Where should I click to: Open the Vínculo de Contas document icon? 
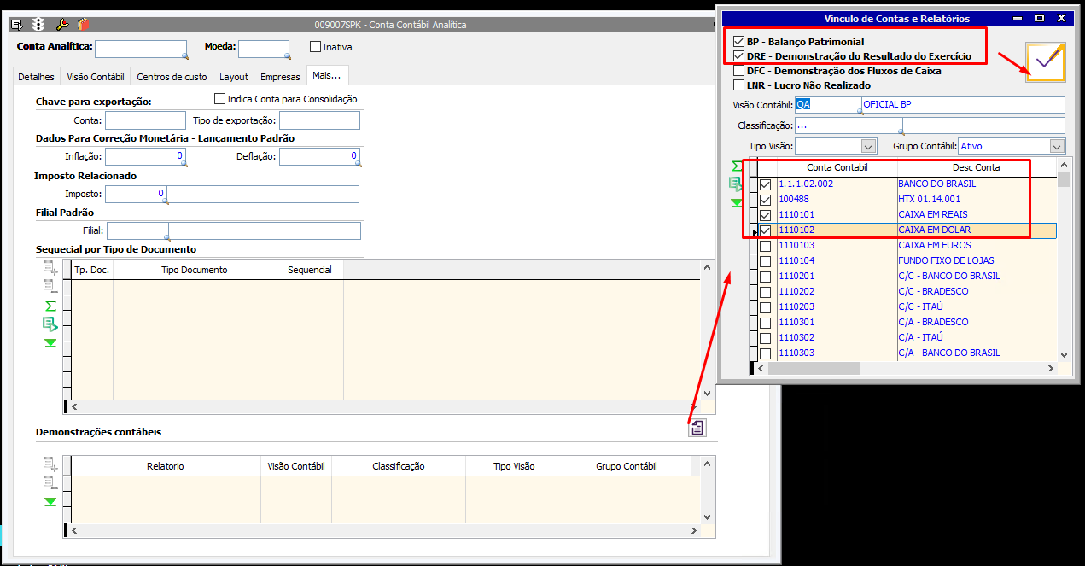[x=697, y=429]
